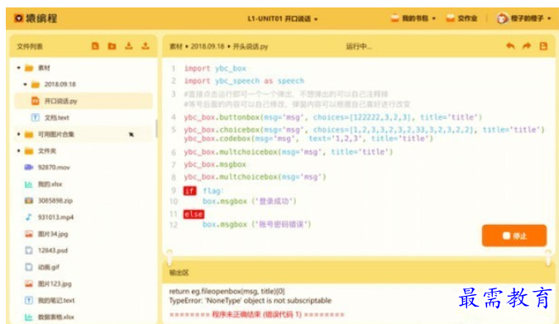The height and width of the screenshot is (324, 559).
Task: Expand the 文件夹 folder arrow
Action: click(18, 151)
